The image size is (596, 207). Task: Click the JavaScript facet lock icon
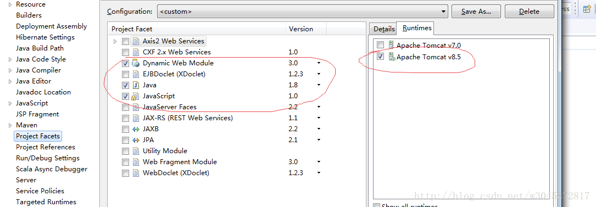[136, 96]
